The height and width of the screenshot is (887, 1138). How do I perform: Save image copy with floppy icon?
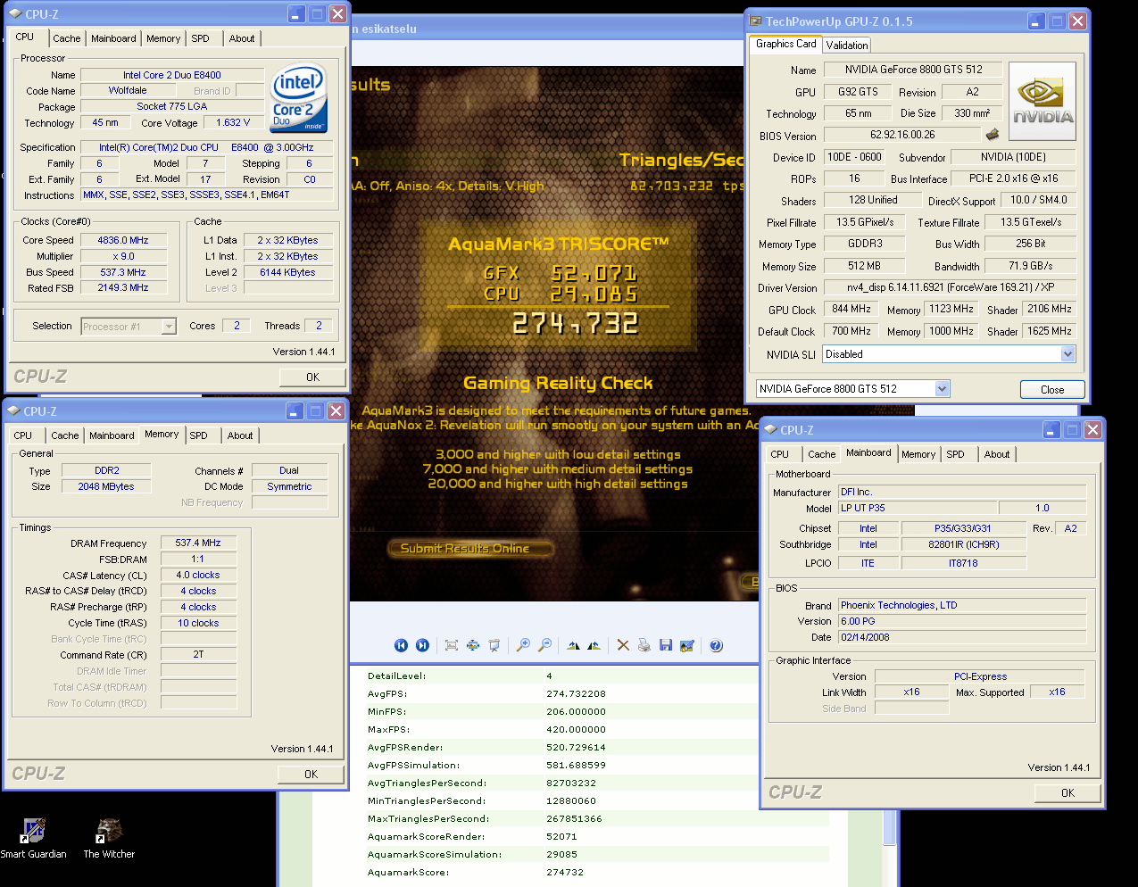666,645
